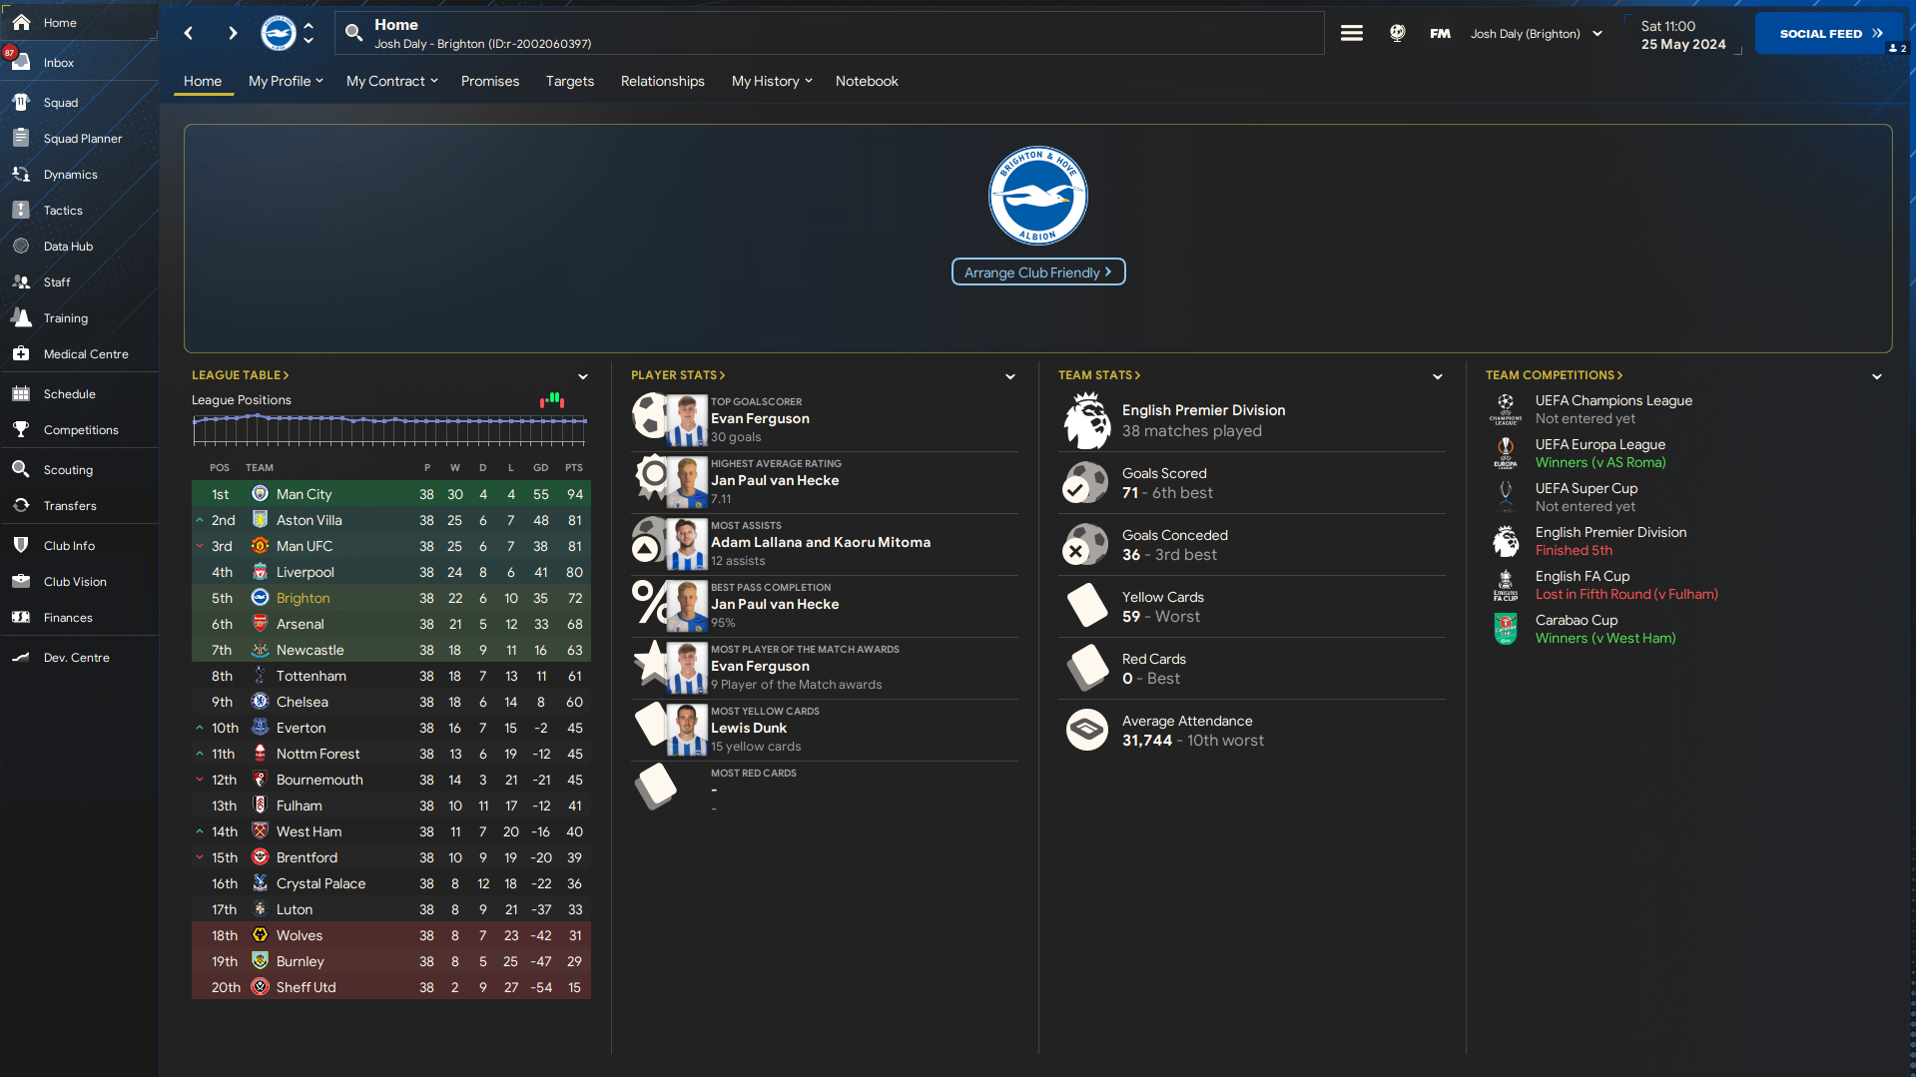This screenshot has width=1916, height=1077.
Task: Open Tactics board icon
Action: click(x=21, y=210)
